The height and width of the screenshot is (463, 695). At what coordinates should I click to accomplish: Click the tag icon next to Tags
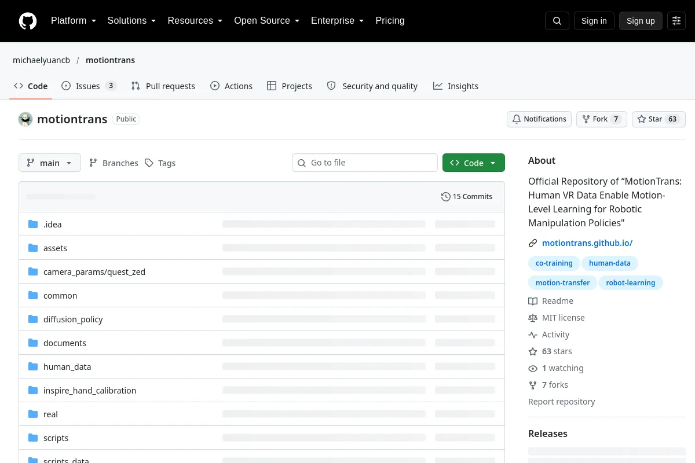click(149, 163)
